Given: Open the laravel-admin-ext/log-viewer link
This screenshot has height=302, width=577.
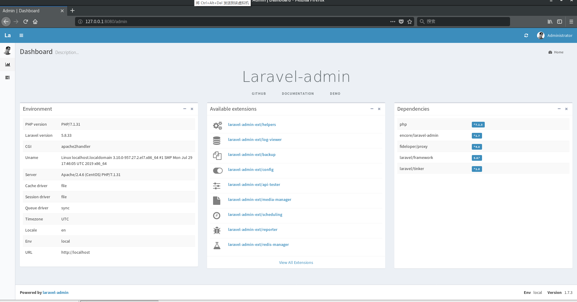Looking at the screenshot, I should (255, 140).
